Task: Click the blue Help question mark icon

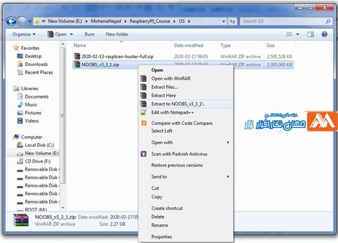Action: pos(324,34)
